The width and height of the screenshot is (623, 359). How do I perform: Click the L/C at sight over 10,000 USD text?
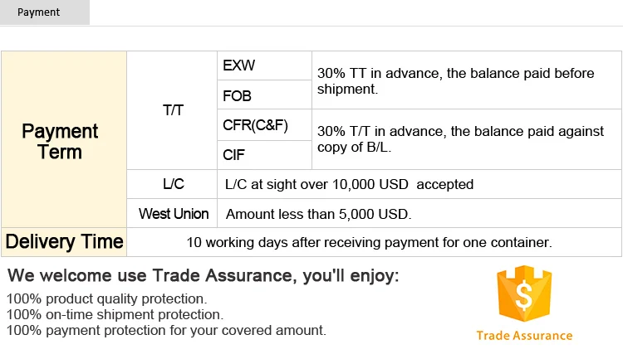click(350, 184)
